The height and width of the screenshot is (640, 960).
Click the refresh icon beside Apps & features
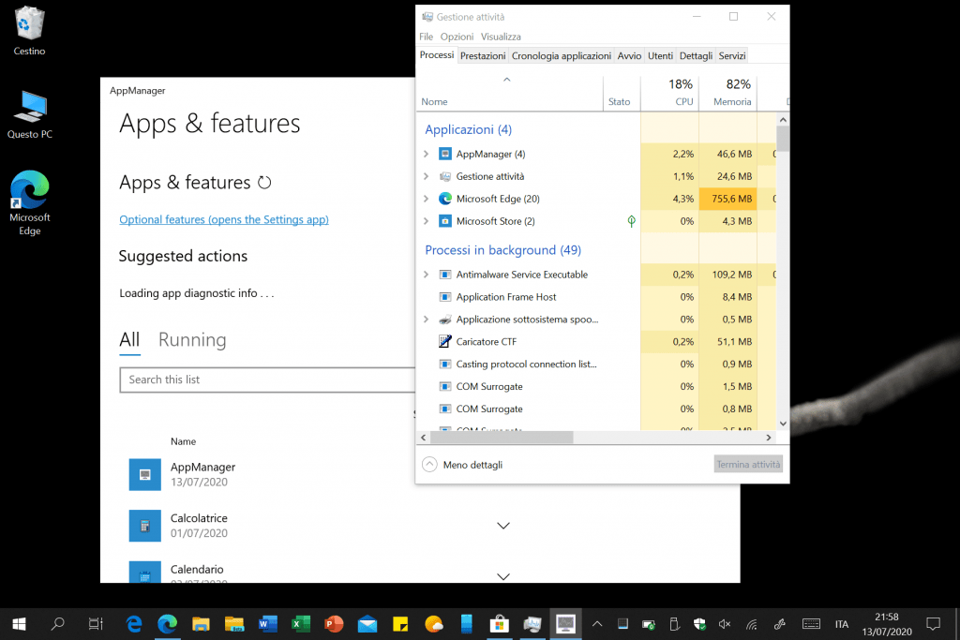point(264,183)
